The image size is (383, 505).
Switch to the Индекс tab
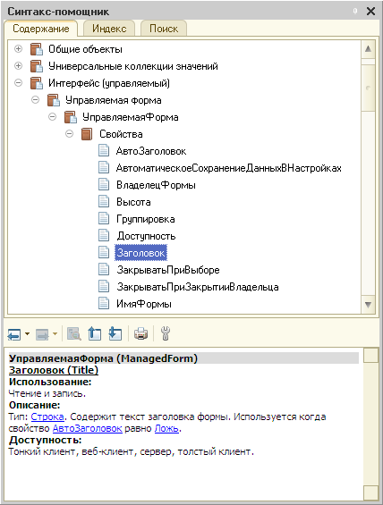[109, 29]
